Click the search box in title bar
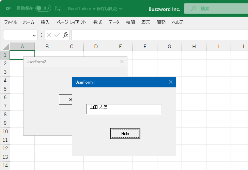The image size is (248, 170). (216, 8)
